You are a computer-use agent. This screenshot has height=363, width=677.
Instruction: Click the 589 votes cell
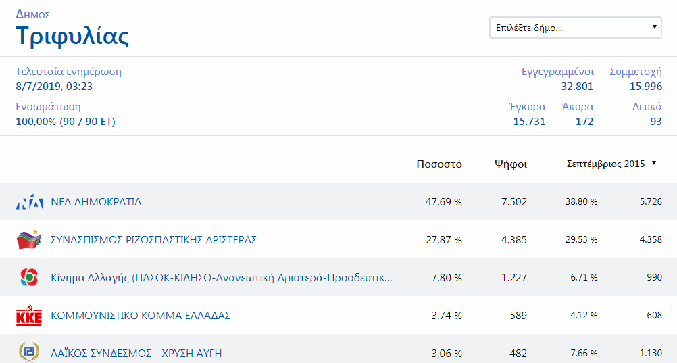pos(518,316)
